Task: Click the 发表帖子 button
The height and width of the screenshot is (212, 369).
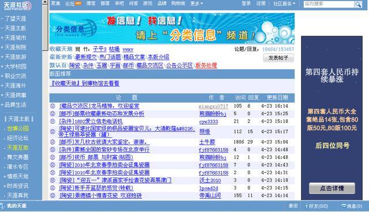Action: [x=278, y=58]
